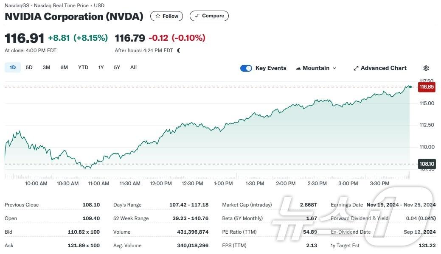Select the 1Y time range
The image size is (441, 254).
pyautogui.click(x=101, y=67)
